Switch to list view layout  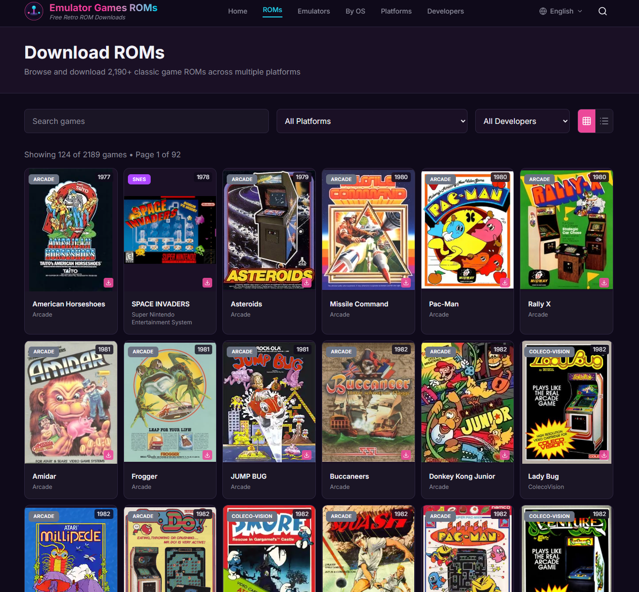pyautogui.click(x=604, y=121)
